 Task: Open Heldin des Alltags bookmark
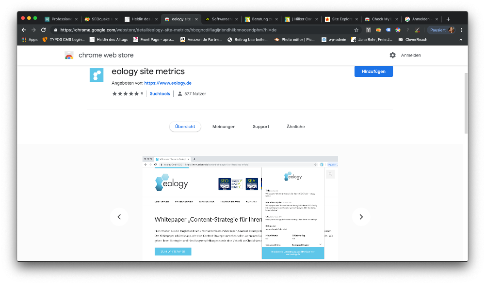(109, 40)
